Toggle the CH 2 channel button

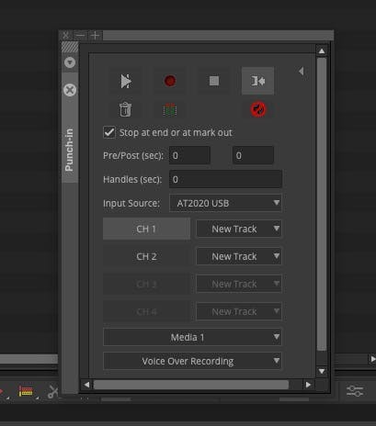click(x=146, y=256)
